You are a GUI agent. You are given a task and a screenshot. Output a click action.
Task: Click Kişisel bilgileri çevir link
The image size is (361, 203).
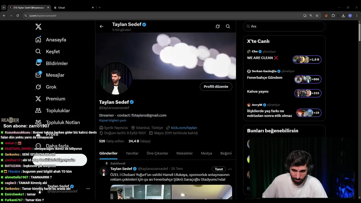click(x=113, y=120)
